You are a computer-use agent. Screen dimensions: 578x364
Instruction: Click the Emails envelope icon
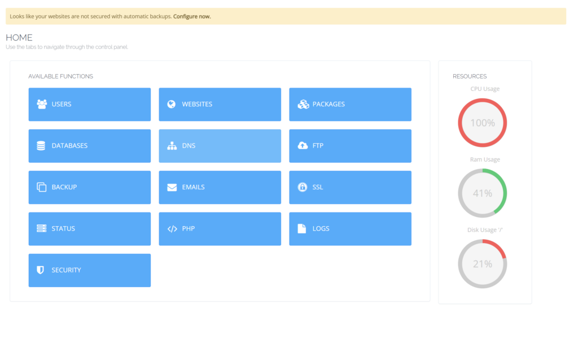(172, 187)
